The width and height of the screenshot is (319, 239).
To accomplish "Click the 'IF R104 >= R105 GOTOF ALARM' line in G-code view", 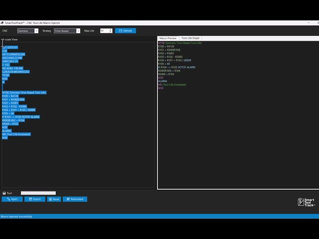I will pos(21,117).
